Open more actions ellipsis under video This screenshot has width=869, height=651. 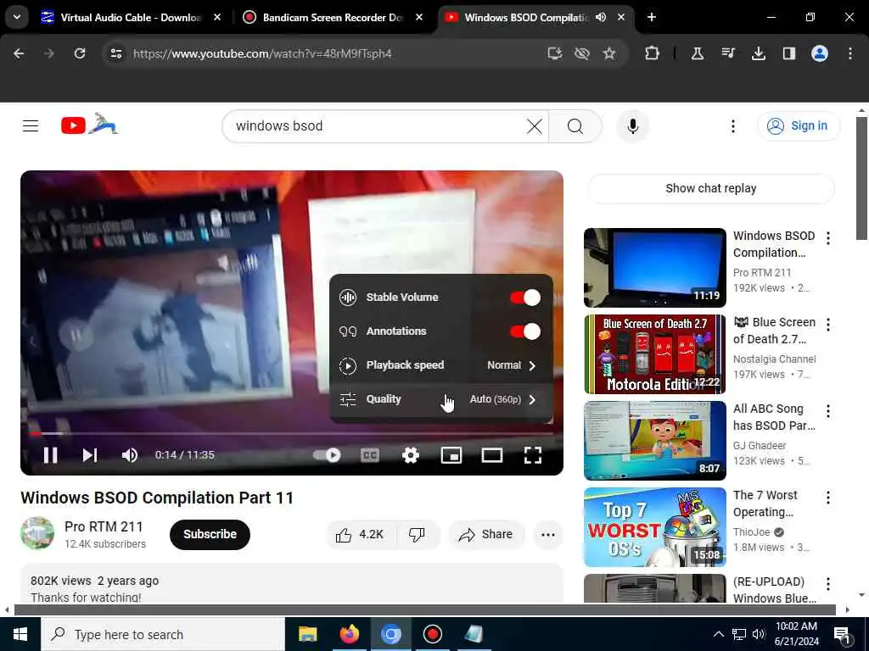pyautogui.click(x=548, y=535)
